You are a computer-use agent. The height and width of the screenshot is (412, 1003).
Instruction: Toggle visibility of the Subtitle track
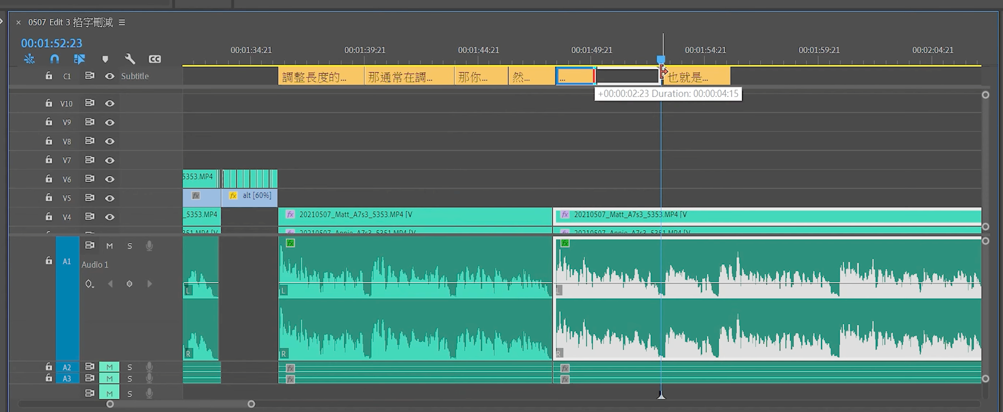click(x=110, y=76)
